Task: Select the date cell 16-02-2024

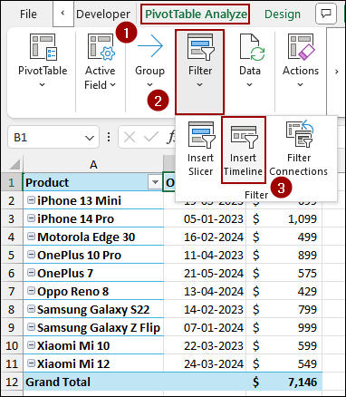Action: pos(205,237)
